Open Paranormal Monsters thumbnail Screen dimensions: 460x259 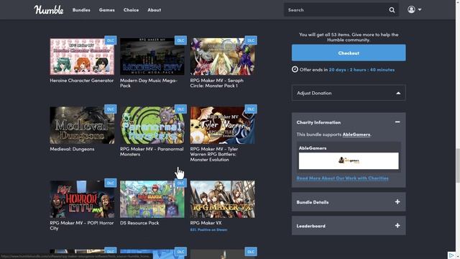click(152, 125)
